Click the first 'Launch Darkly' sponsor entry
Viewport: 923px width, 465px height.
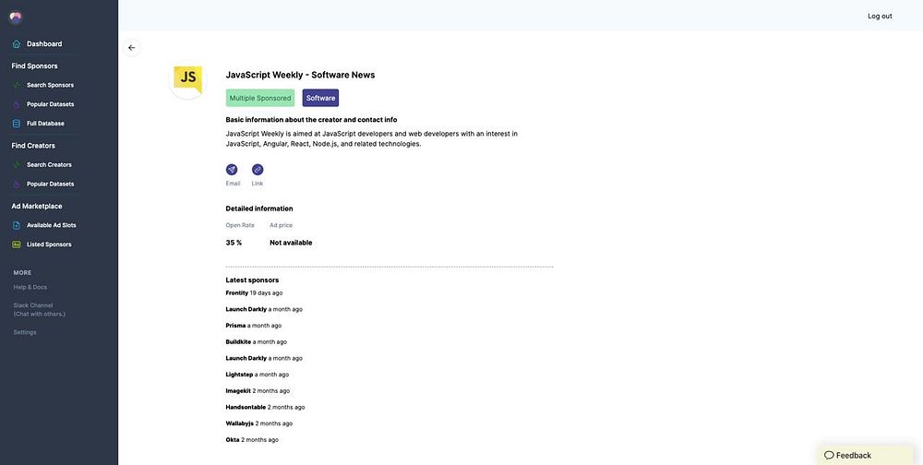264,309
